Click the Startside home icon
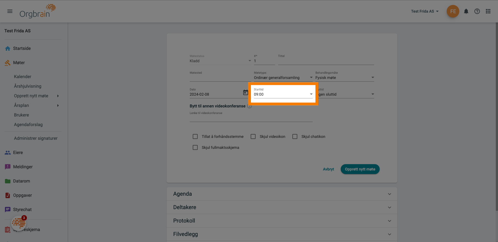Screen dimensions: 498x242 [8, 49]
